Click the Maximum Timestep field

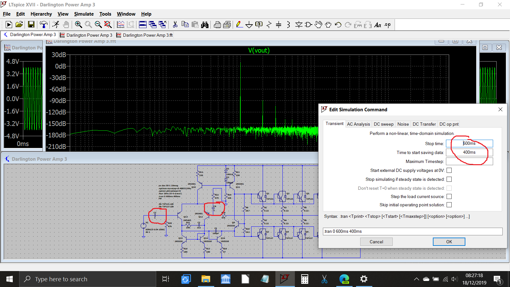tap(469, 161)
